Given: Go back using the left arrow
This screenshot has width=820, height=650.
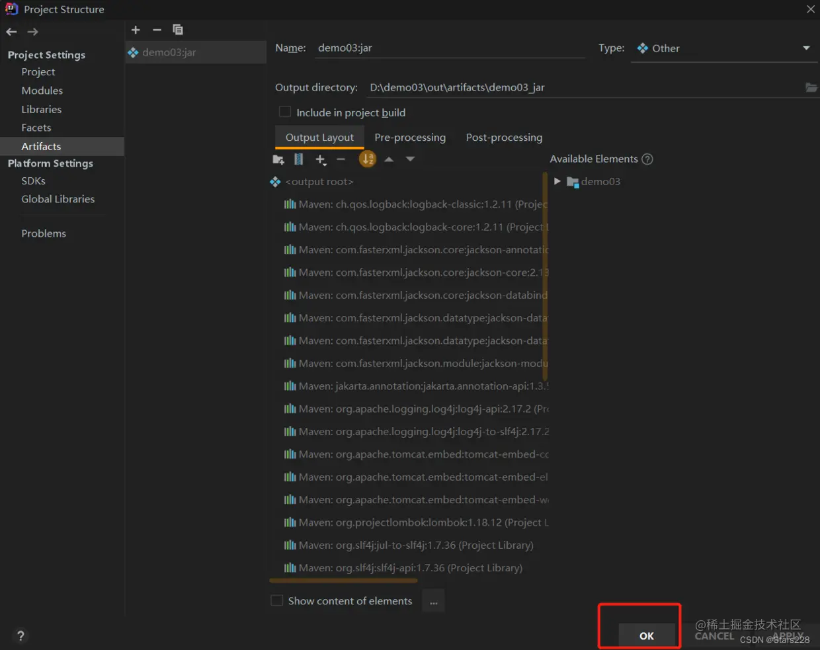Looking at the screenshot, I should point(11,32).
